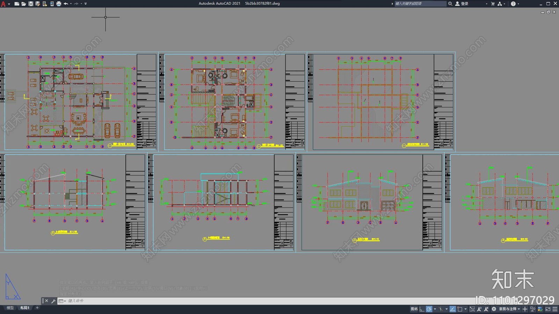
Task: Open the workspace switching 草图与注释 dropdown
Action: [x=509, y=309]
